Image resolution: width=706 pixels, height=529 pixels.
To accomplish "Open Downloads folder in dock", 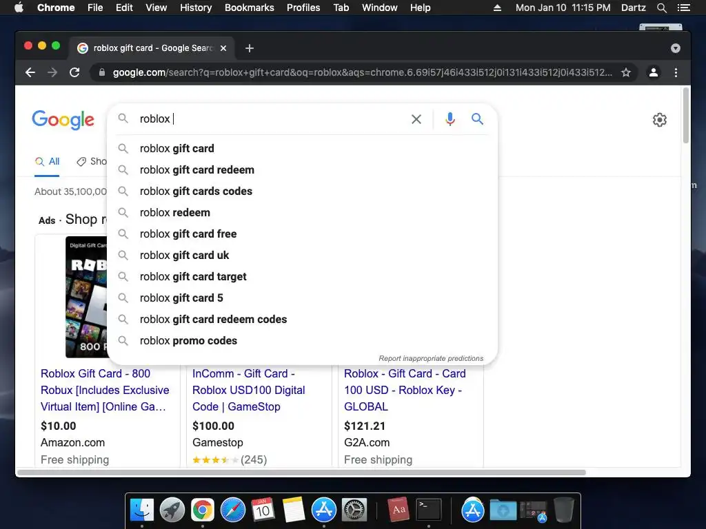I will [503, 510].
